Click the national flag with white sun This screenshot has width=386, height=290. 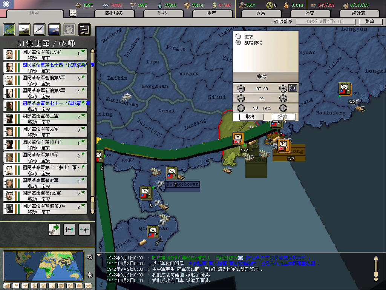point(7,4)
